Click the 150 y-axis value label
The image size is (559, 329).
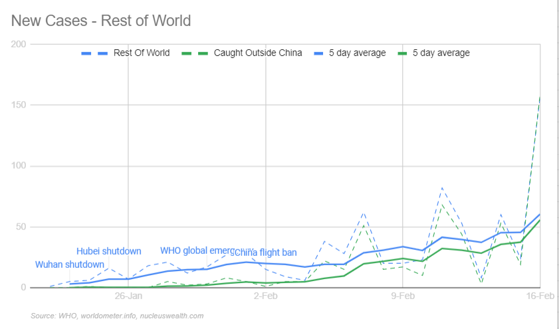click(19, 105)
